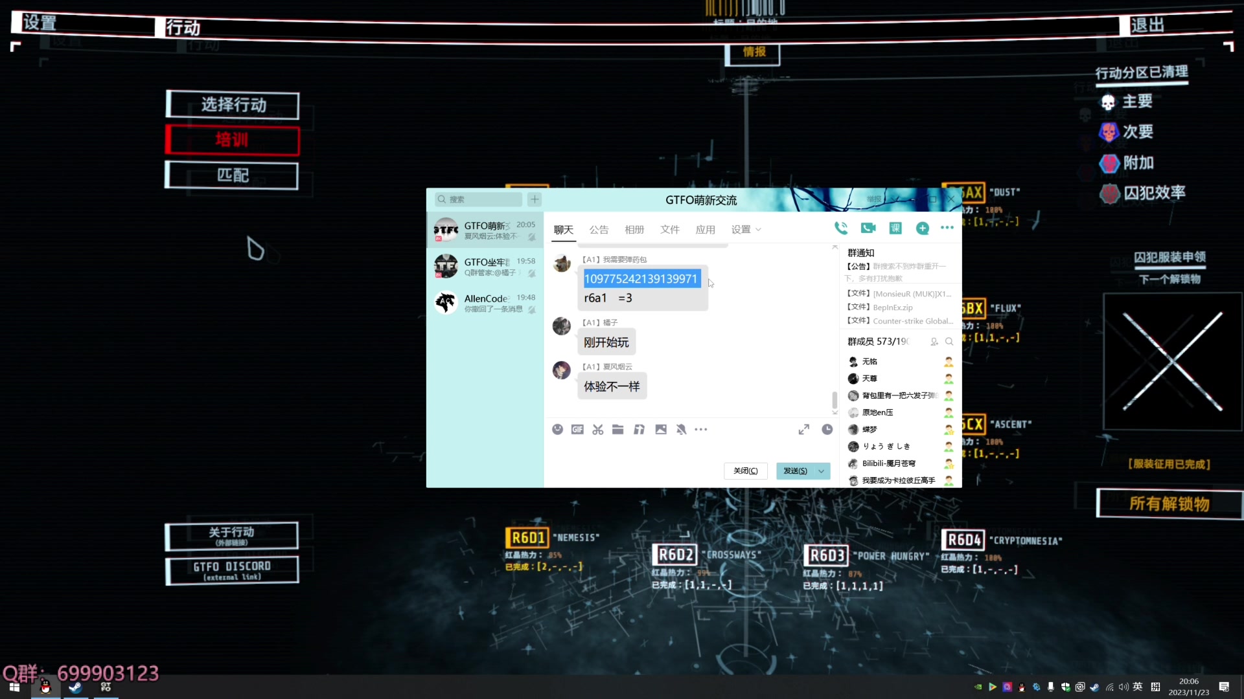Open the emoji picker in chat toolbar
This screenshot has width=1244, height=699.
[x=557, y=429]
